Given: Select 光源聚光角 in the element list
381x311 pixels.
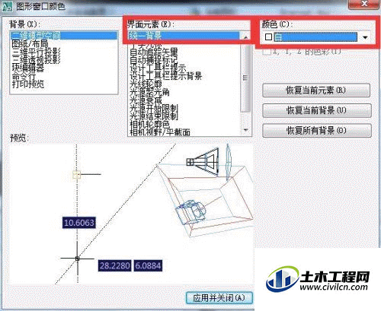Looking at the screenshot, I should 184,92.
